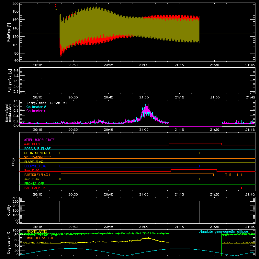Click the 1.0 value on the modulation axis

(x=16, y=101)
